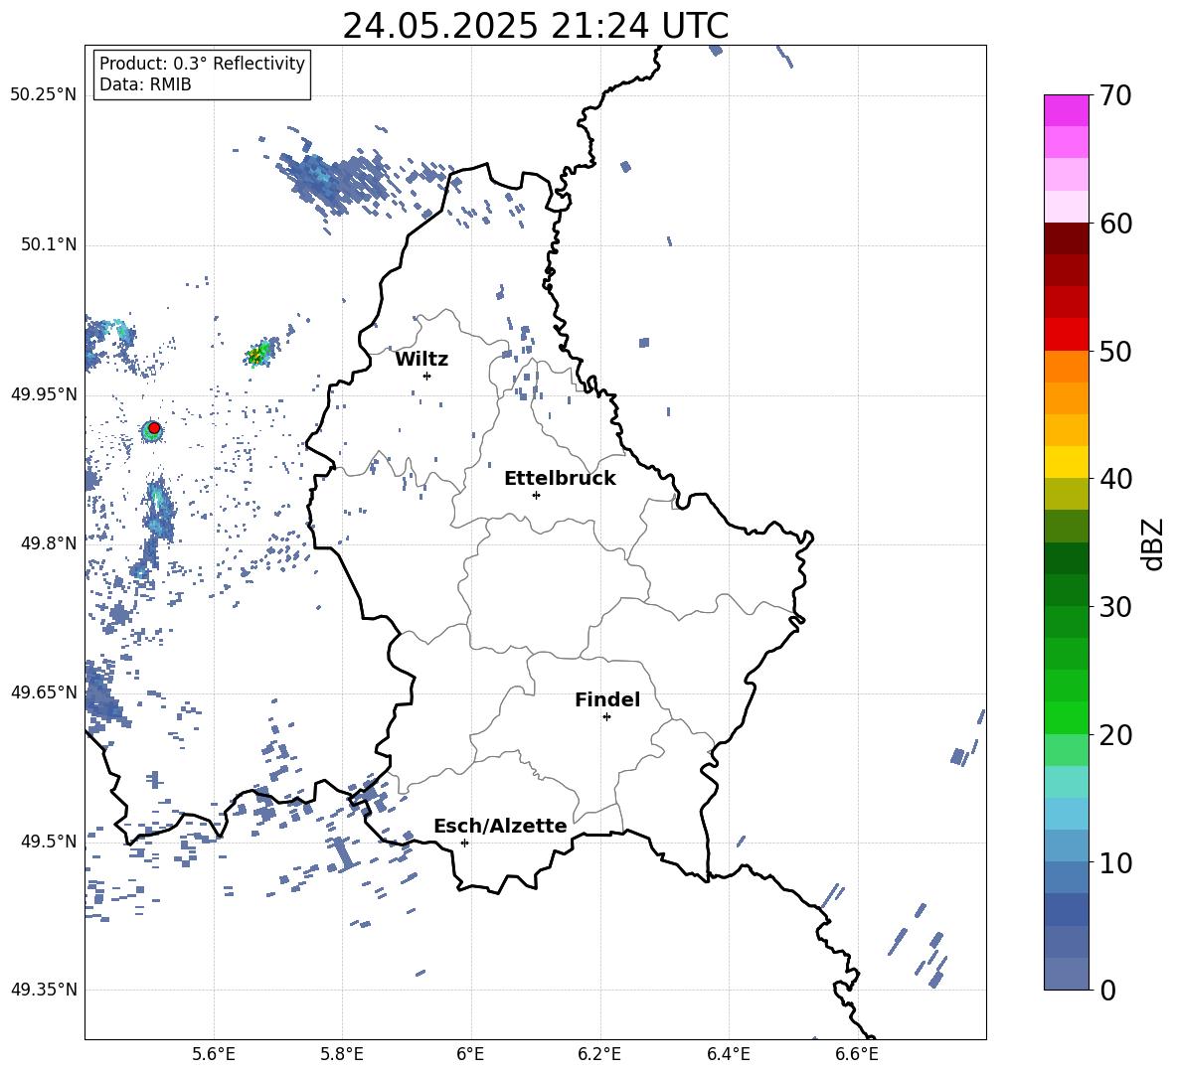Click the 6.4°E longitude label
Image resolution: width=1177 pixels, height=1074 pixels.
[728, 1054]
